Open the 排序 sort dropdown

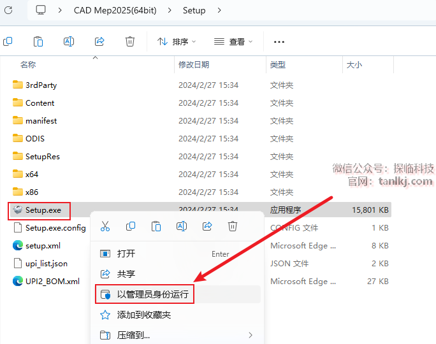point(177,41)
